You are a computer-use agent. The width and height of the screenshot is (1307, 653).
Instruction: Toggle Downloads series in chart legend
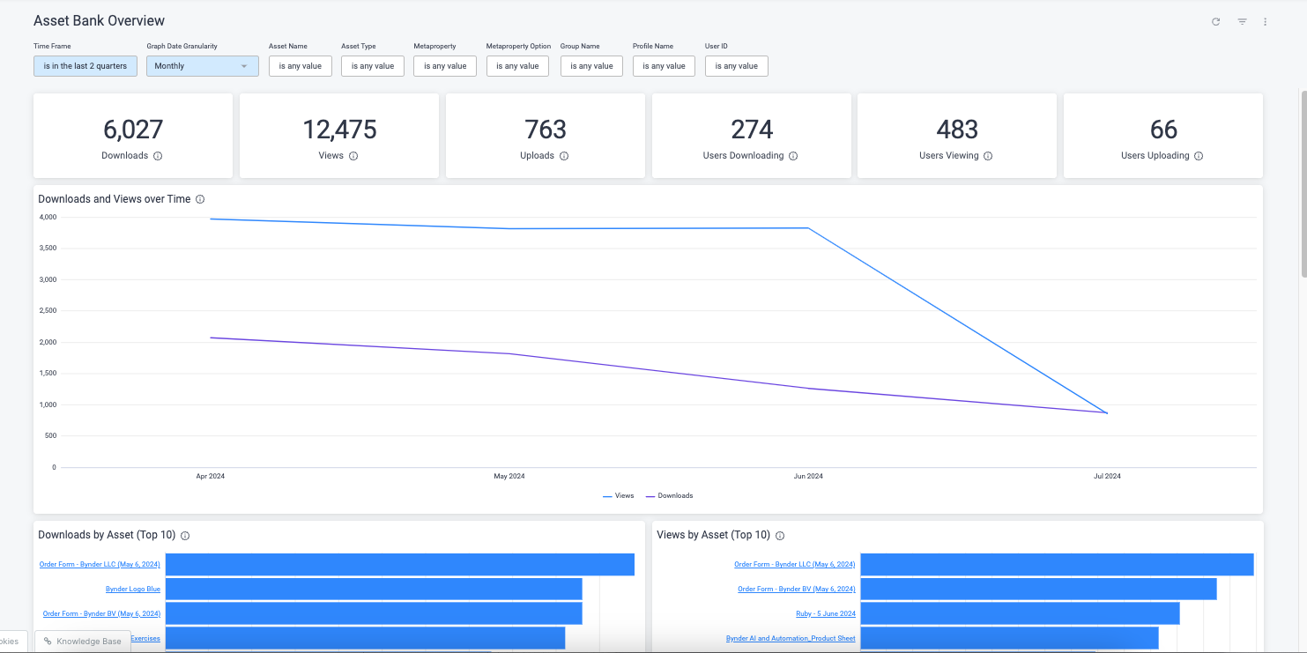pos(670,496)
